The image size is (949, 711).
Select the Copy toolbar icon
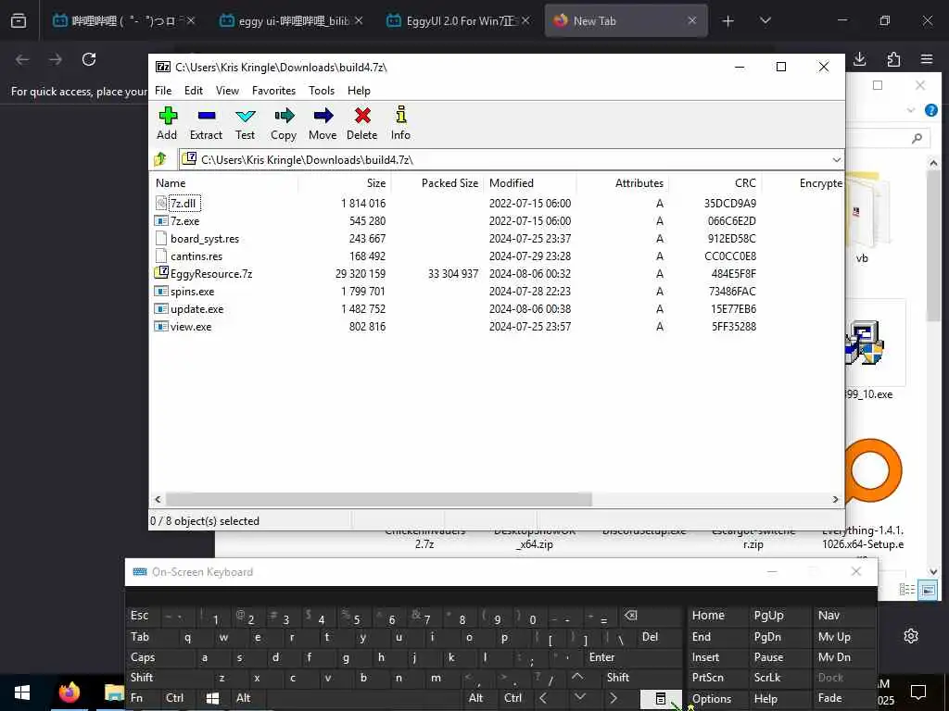[x=284, y=116]
